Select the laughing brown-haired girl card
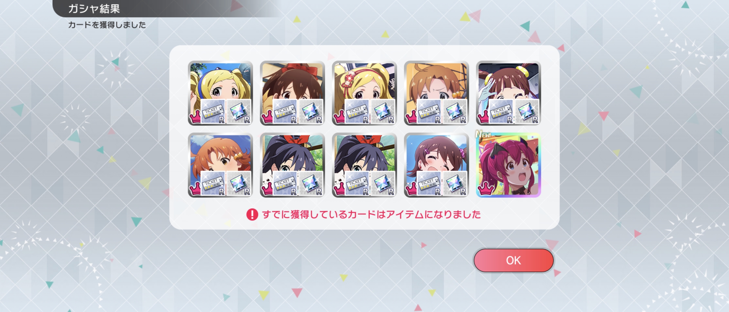The height and width of the screenshot is (312, 729). pos(436,165)
